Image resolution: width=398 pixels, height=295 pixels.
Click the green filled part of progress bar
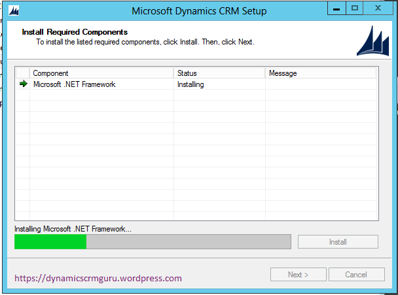[x=50, y=241]
